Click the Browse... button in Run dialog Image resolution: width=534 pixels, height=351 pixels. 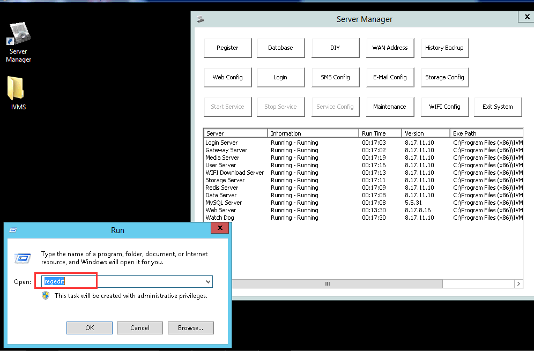point(191,328)
